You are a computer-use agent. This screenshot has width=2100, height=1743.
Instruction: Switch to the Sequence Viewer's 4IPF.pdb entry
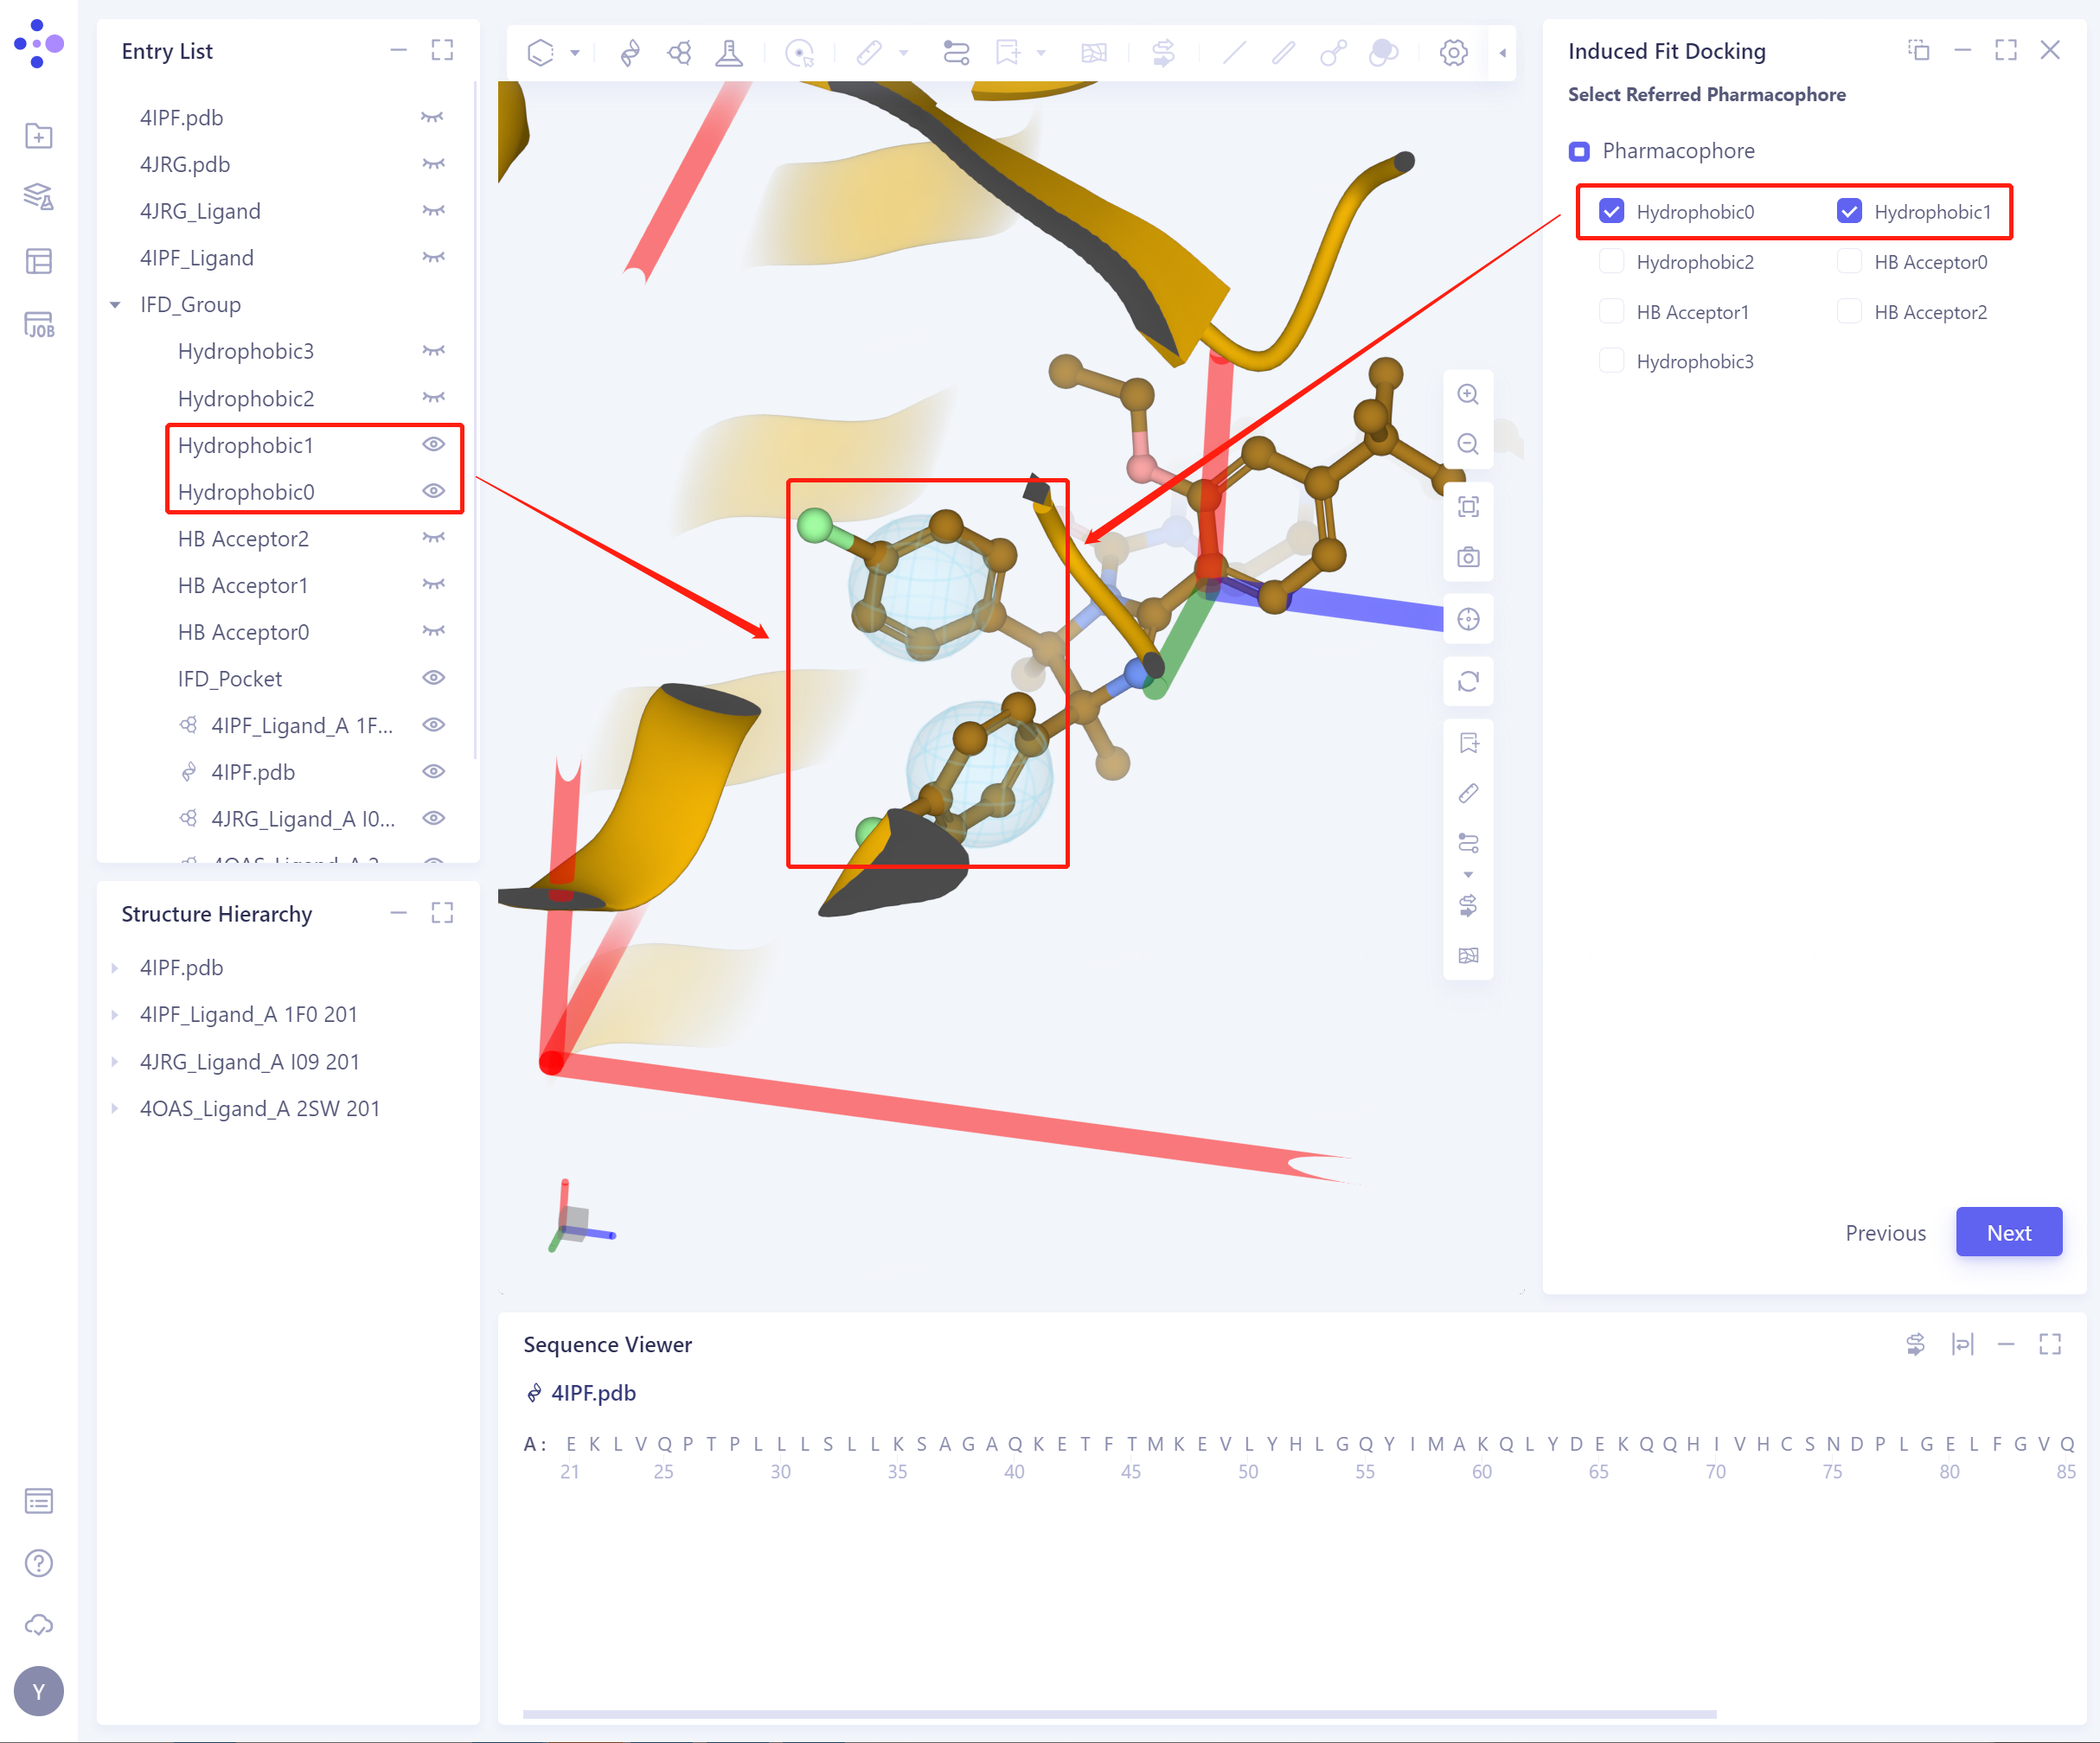click(594, 1392)
